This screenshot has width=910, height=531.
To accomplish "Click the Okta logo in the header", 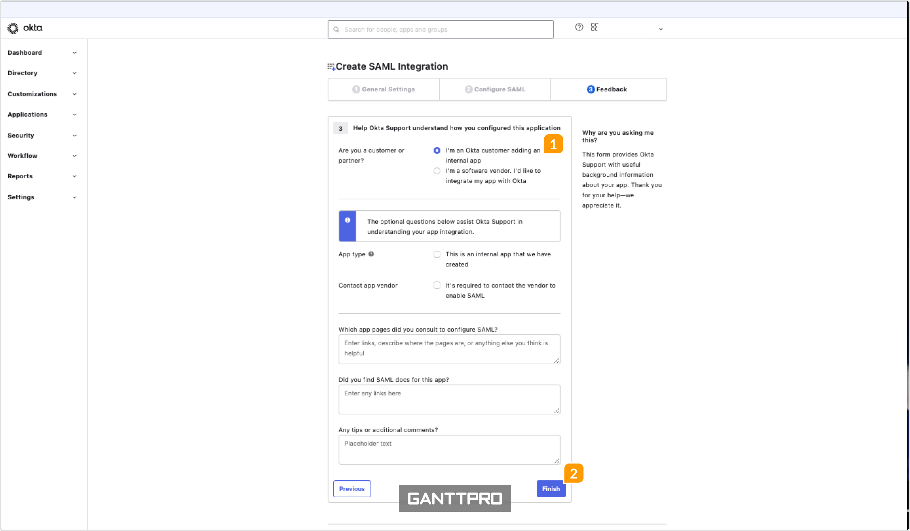I will [x=25, y=28].
